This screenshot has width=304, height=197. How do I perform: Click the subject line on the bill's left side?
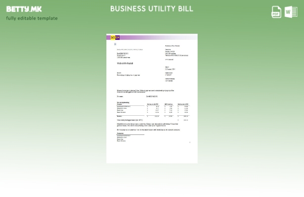(128, 75)
